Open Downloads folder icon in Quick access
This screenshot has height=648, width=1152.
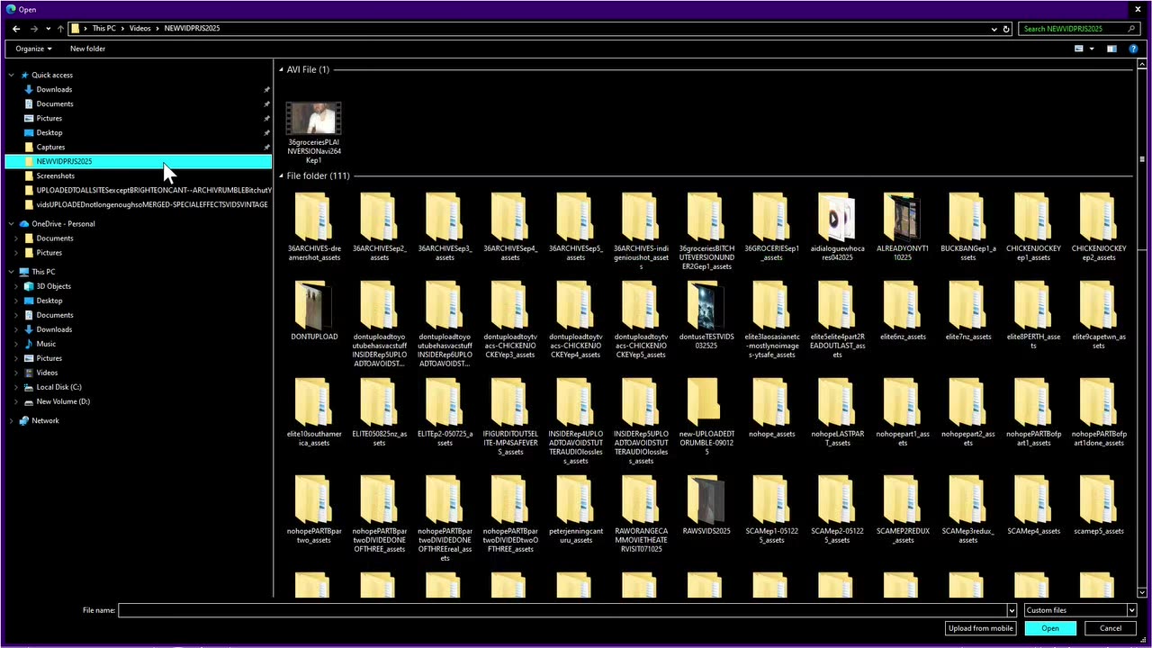pyautogui.click(x=29, y=89)
